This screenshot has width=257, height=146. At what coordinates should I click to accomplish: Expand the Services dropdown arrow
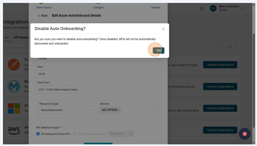coord(154,110)
